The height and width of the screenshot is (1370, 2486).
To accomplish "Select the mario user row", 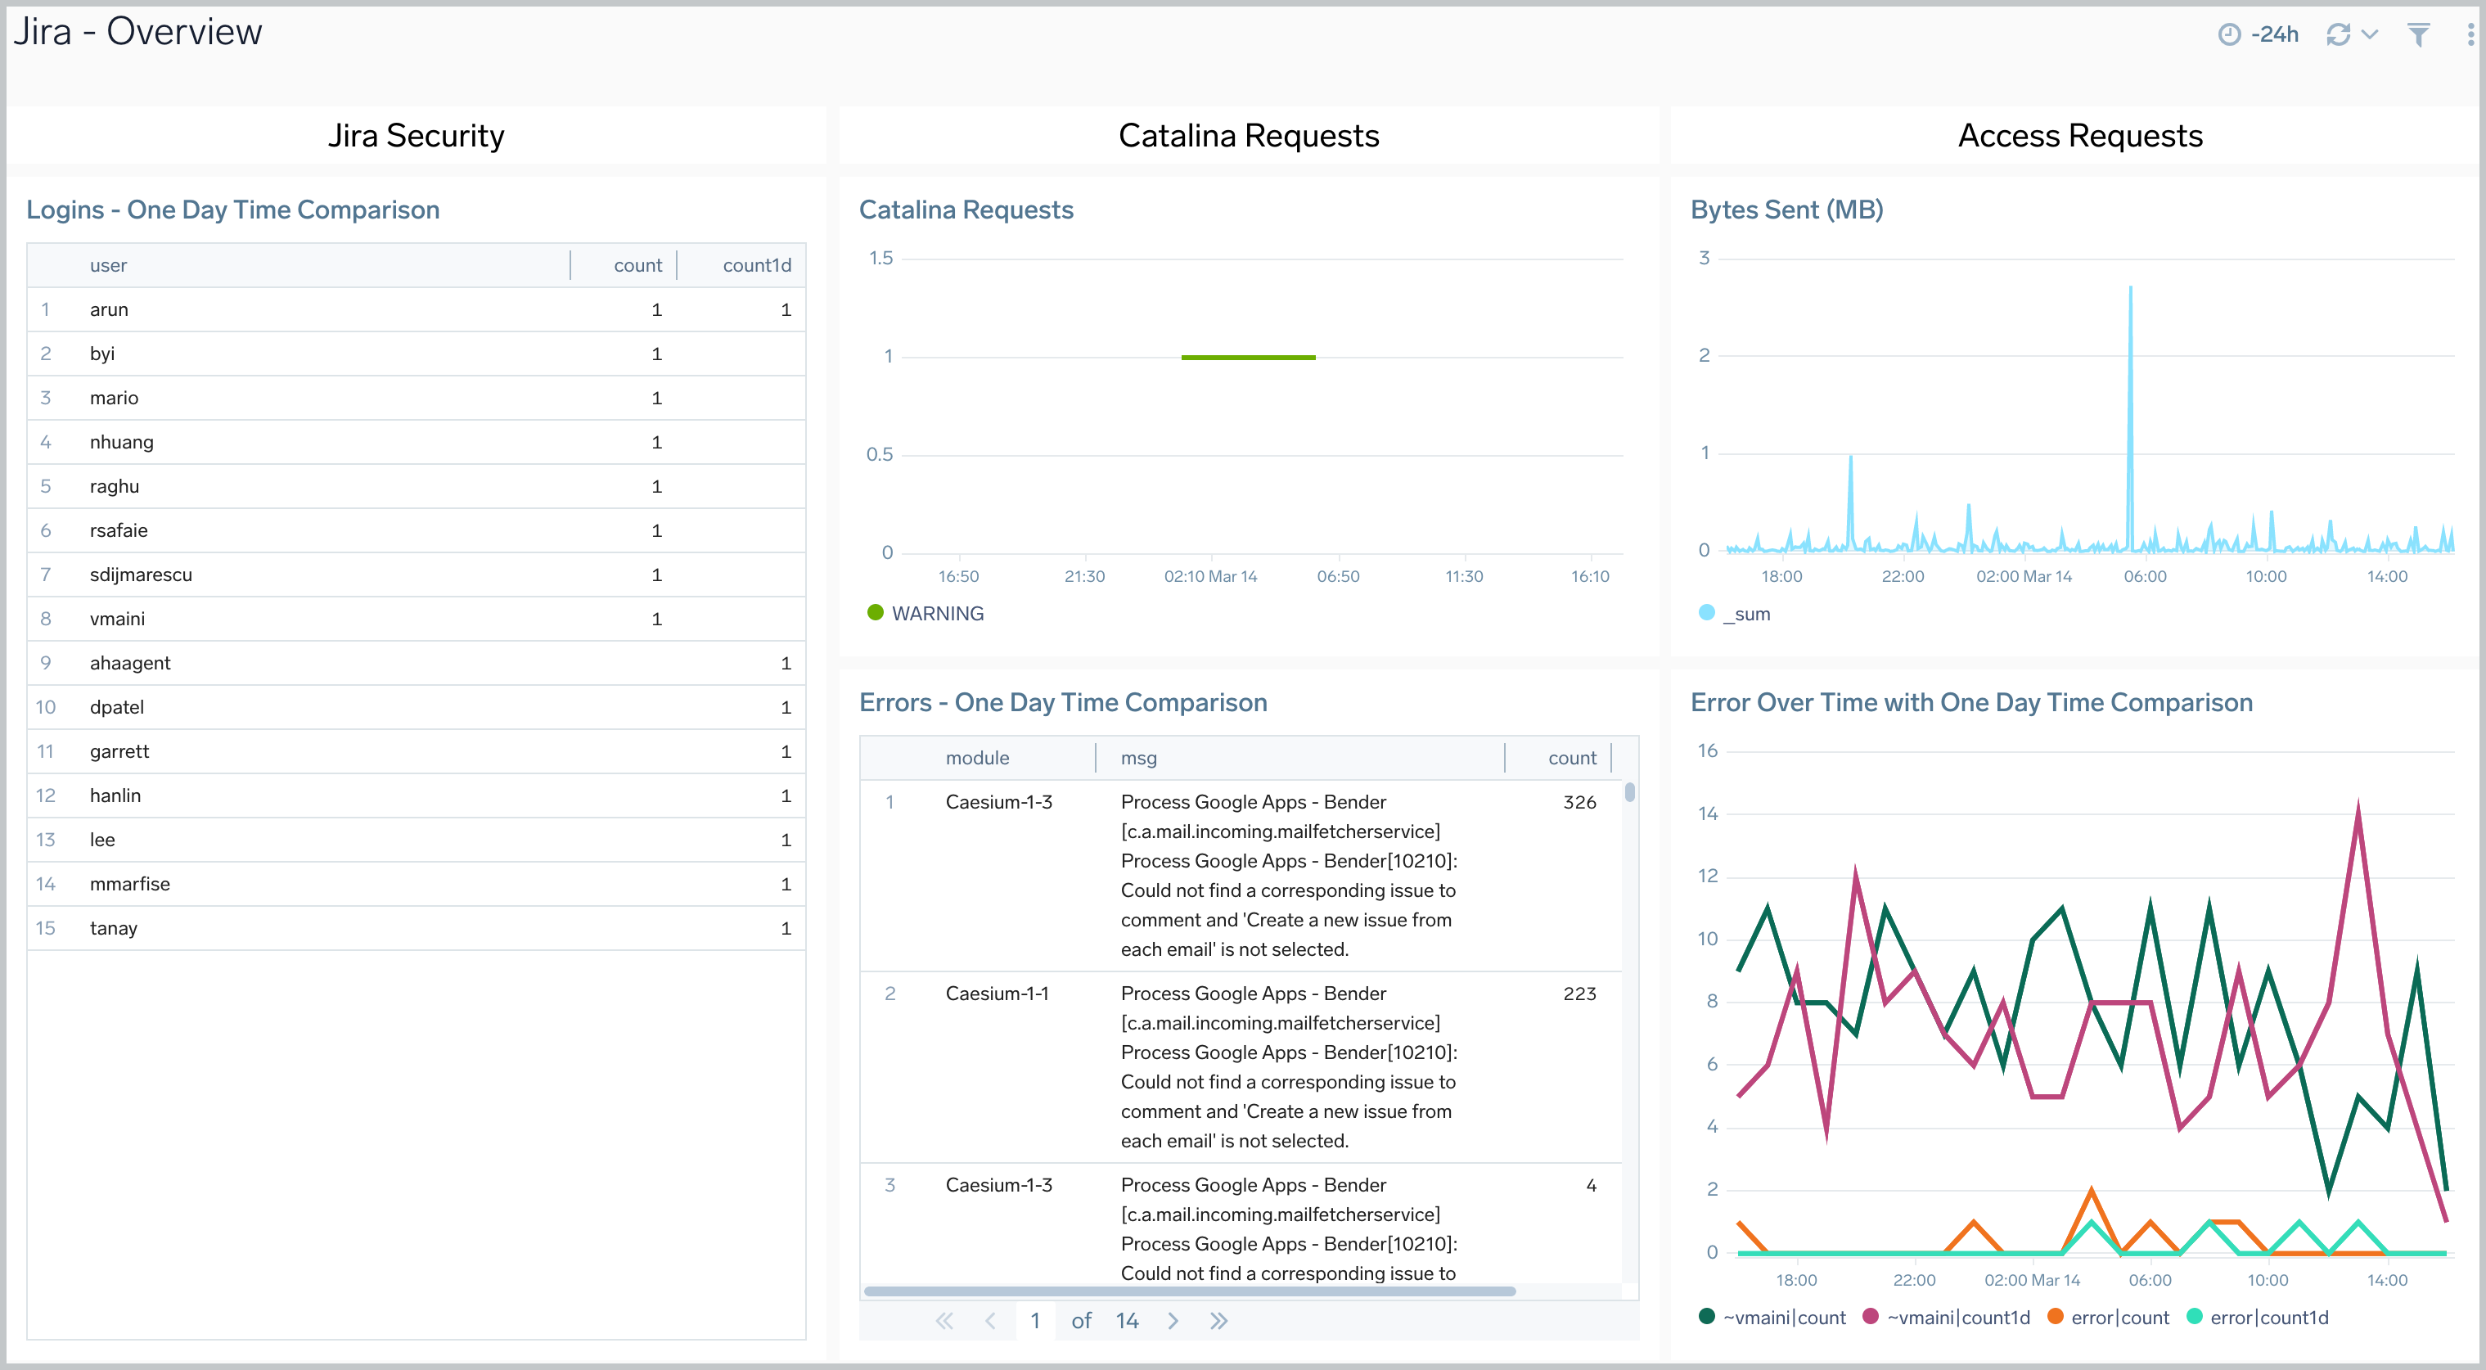I will (416, 398).
